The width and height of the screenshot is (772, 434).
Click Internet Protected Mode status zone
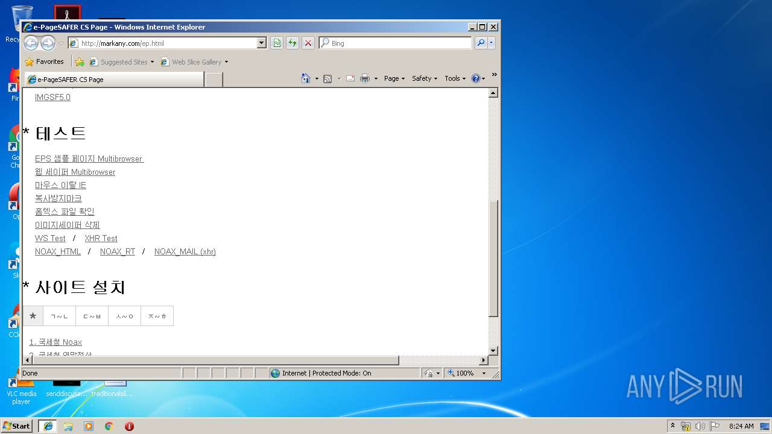click(344, 373)
